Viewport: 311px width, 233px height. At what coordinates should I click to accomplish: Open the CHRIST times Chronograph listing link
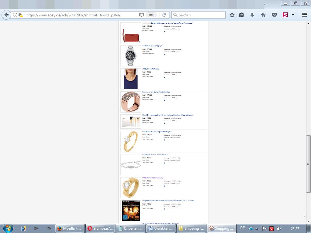point(152,46)
